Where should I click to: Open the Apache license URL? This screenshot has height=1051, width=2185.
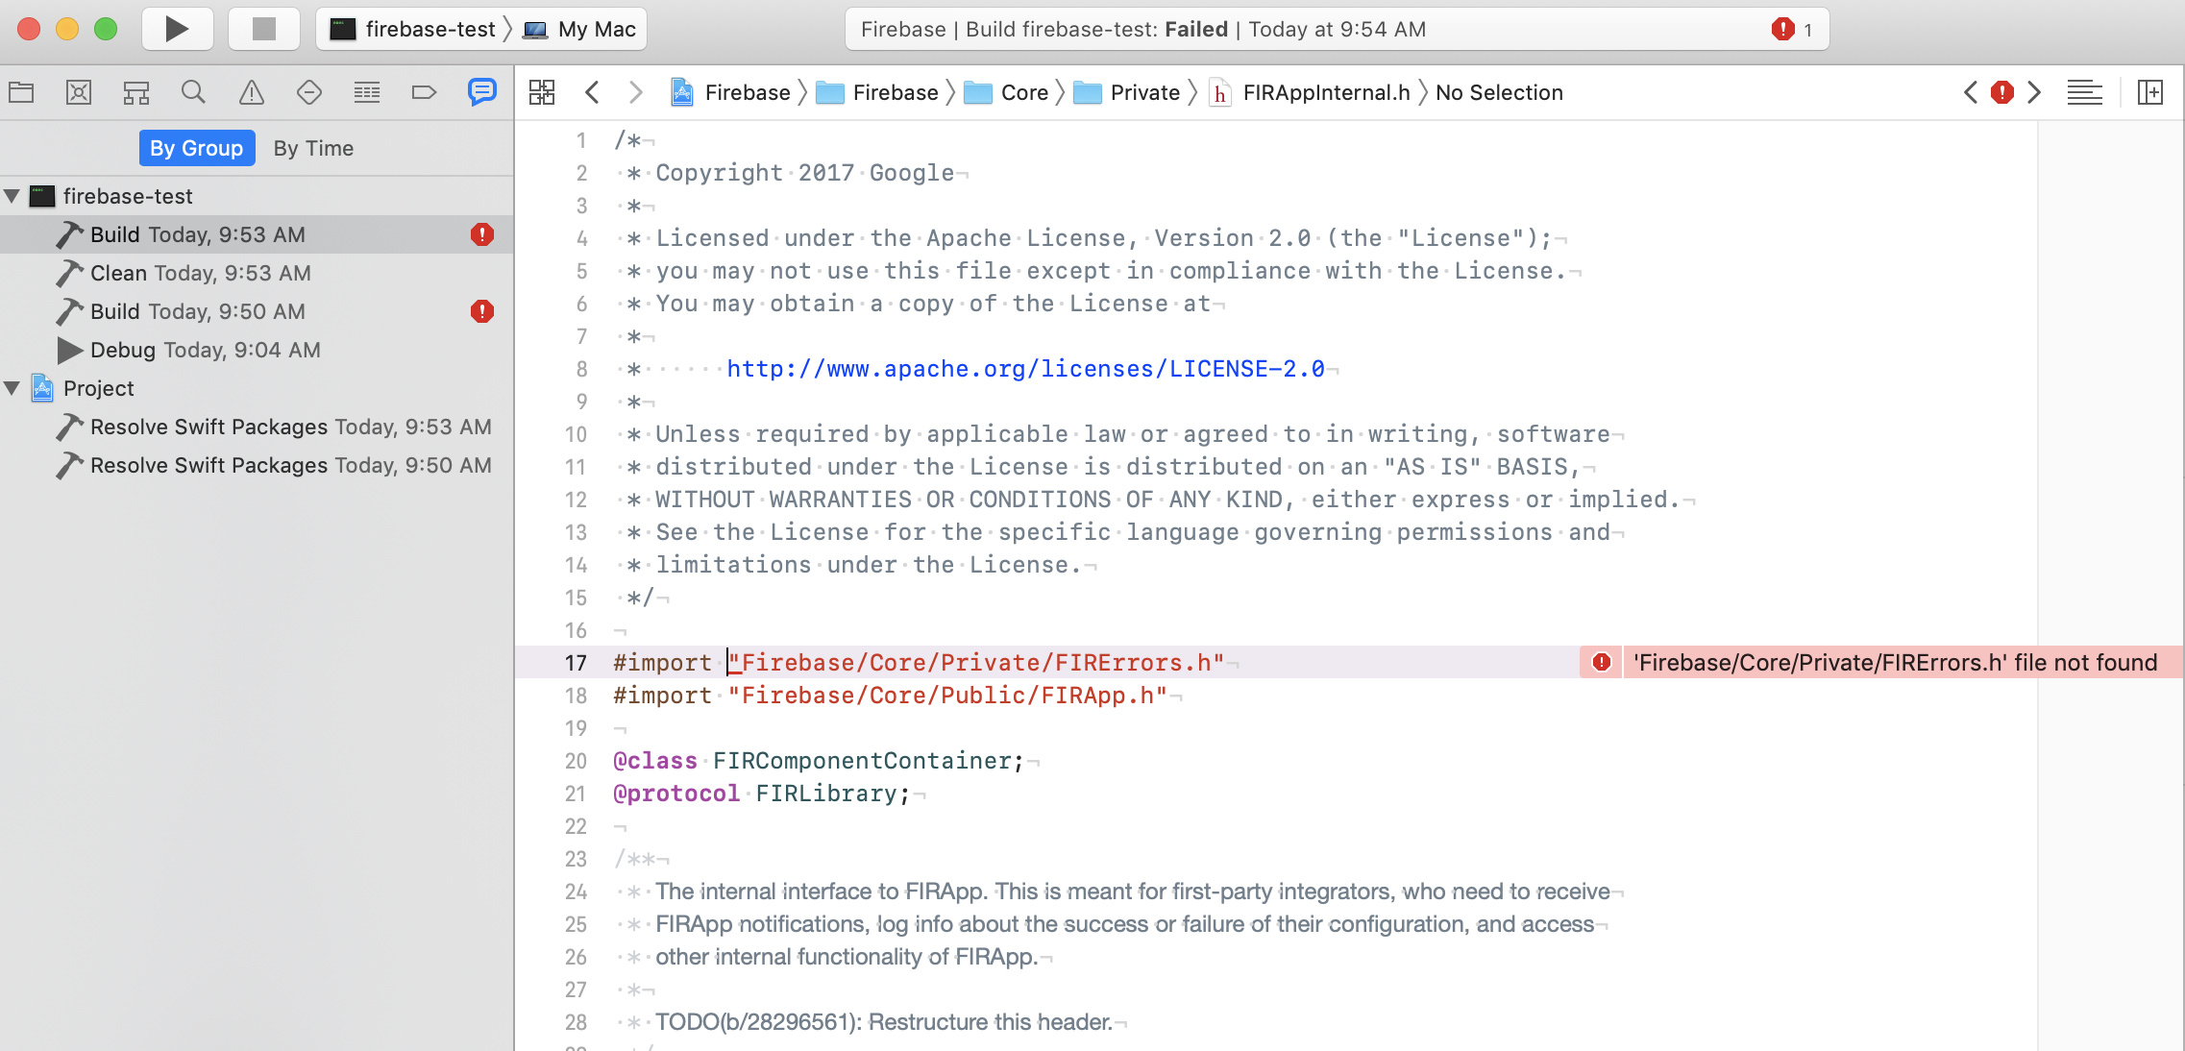(1025, 369)
